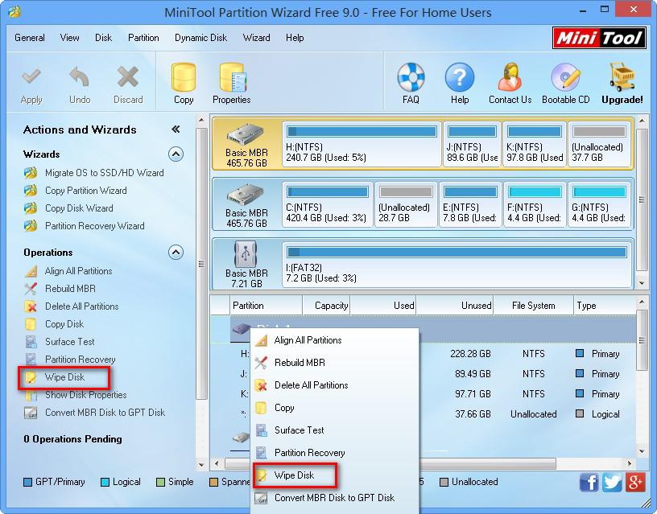Click Delete All Partitions icon in context menu
This screenshot has height=514, width=657.
(x=261, y=385)
